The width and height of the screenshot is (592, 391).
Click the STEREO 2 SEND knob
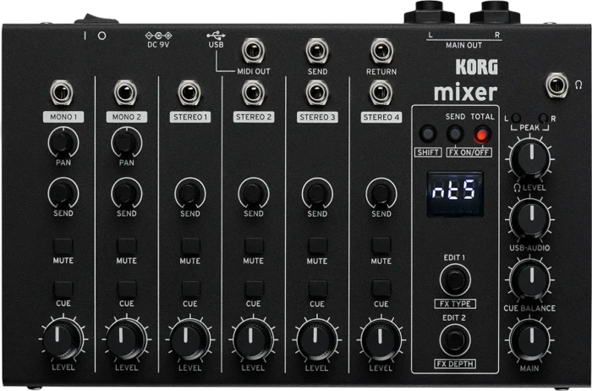pos(254,193)
